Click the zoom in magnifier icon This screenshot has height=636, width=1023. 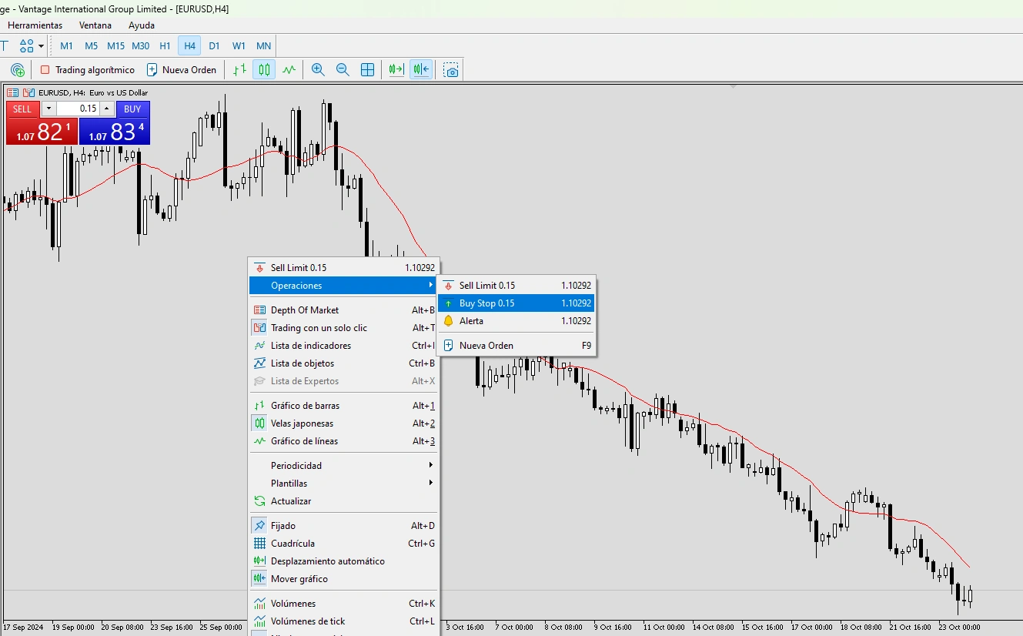tap(318, 70)
